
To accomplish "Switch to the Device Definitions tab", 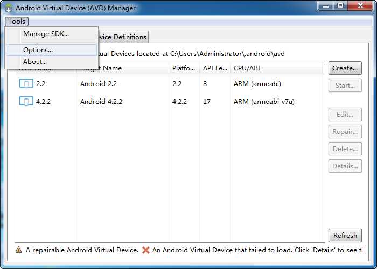I will (123, 37).
